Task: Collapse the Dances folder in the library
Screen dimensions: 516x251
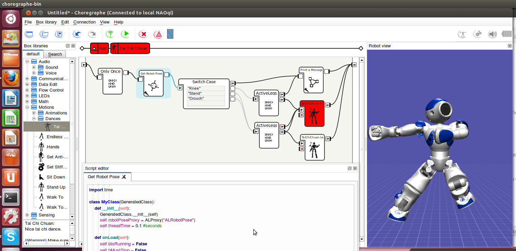Action: (33, 118)
